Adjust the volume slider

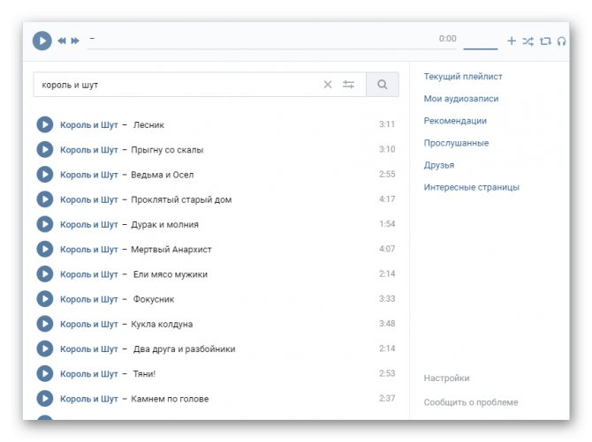481,48
